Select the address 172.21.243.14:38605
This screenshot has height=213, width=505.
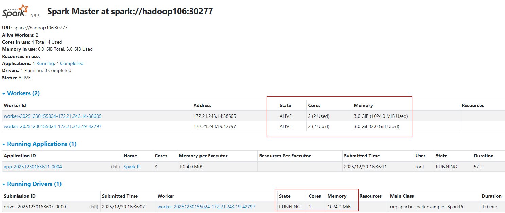(215, 116)
